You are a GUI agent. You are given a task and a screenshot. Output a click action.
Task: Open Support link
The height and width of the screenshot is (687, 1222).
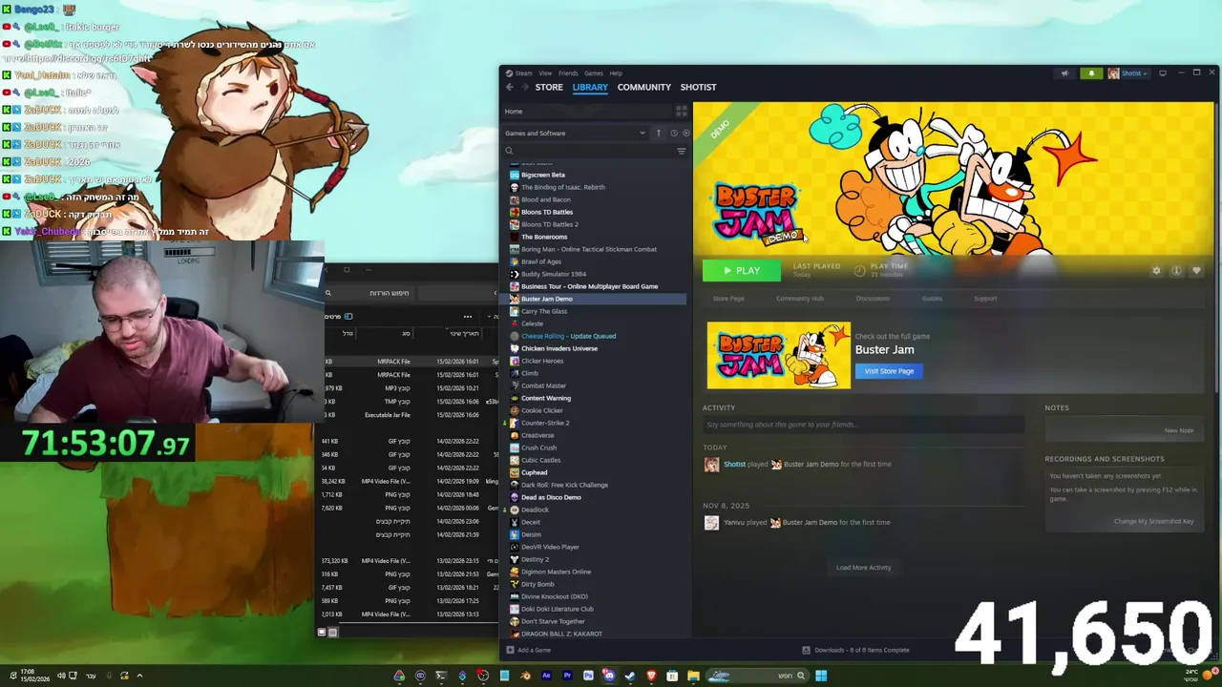pos(985,299)
